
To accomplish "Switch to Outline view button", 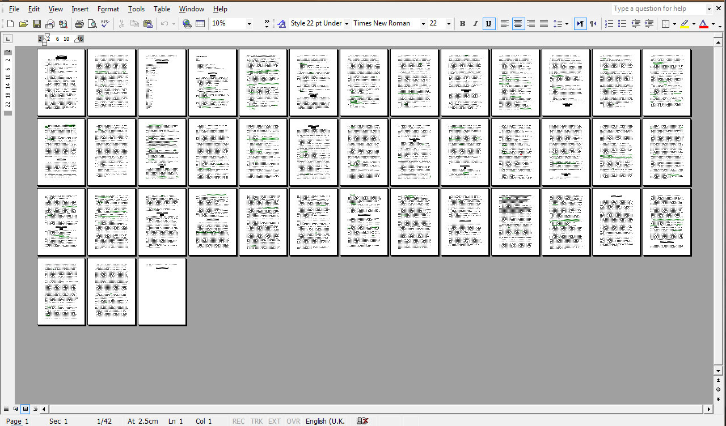I will [x=35, y=409].
